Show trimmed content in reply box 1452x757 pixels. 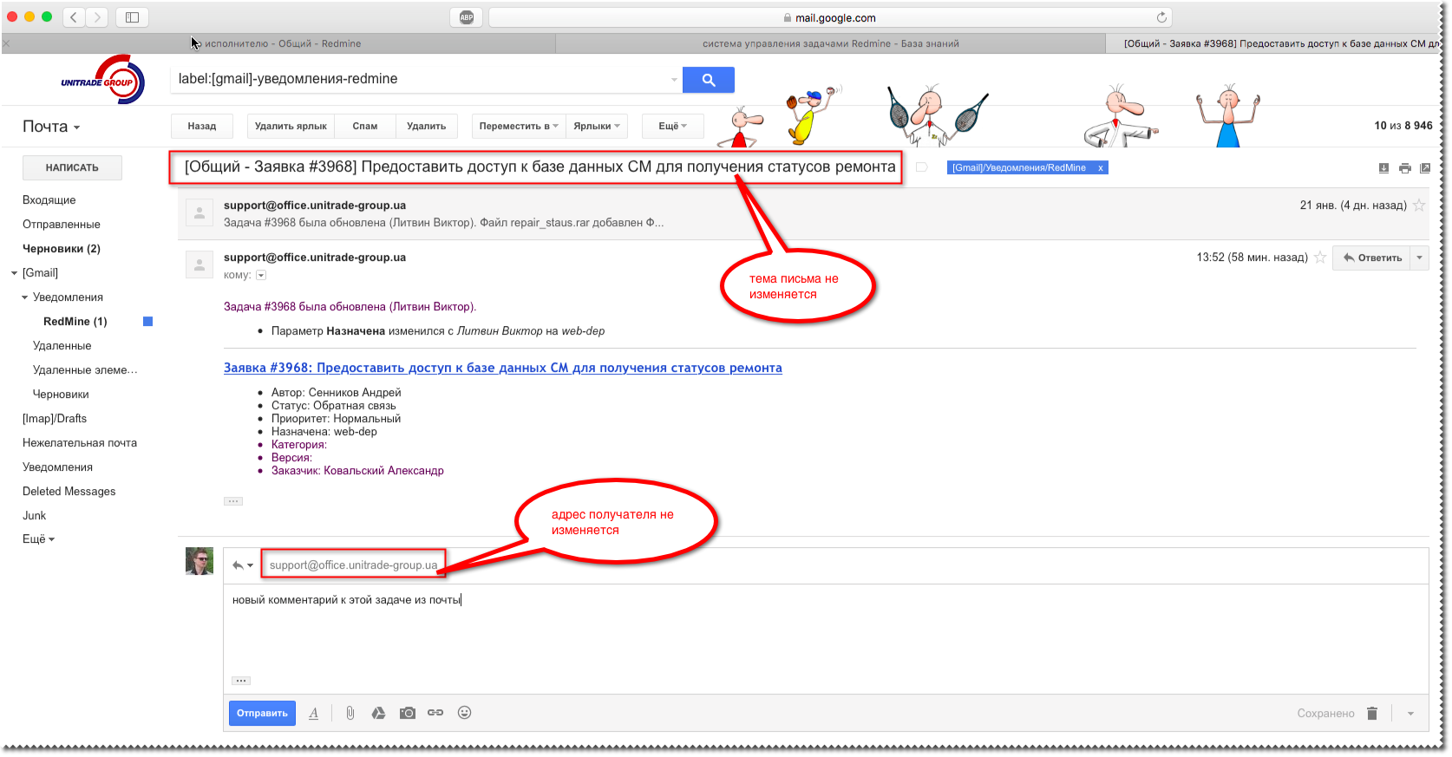(241, 681)
